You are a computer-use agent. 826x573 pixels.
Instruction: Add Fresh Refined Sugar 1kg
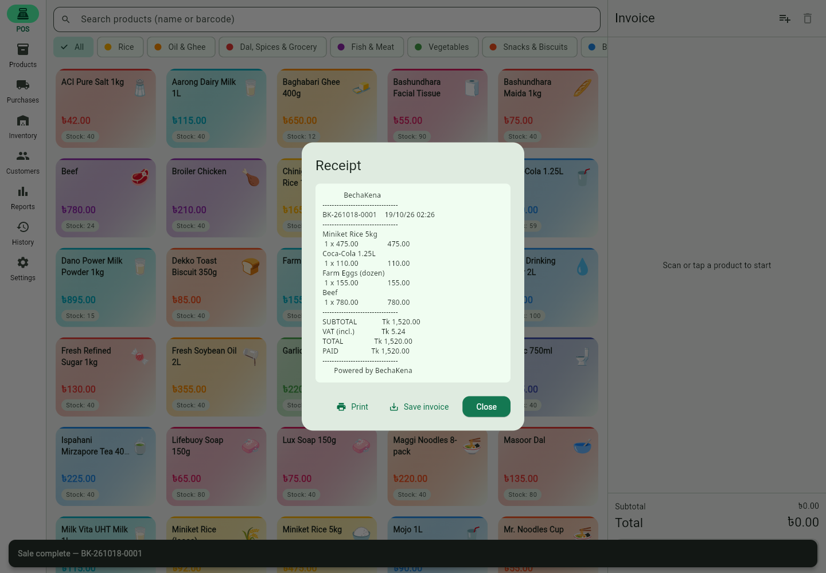(106, 377)
